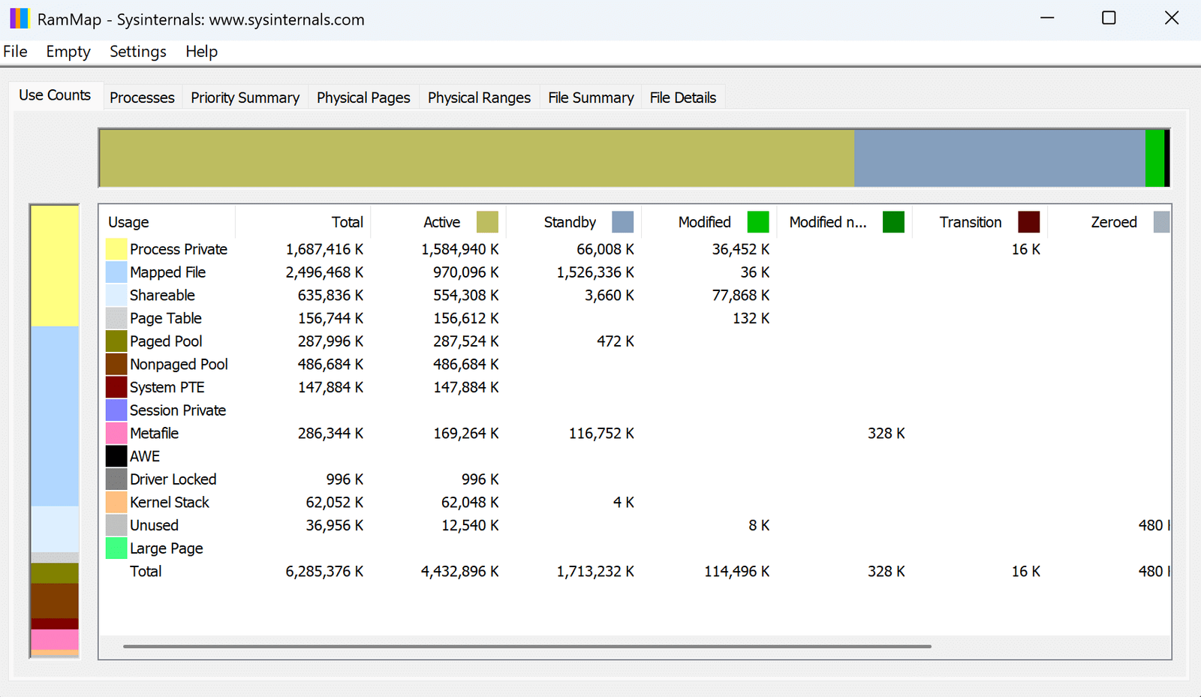Click the blue Mapped File color key
Image resolution: width=1201 pixels, height=697 pixels.
116,272
